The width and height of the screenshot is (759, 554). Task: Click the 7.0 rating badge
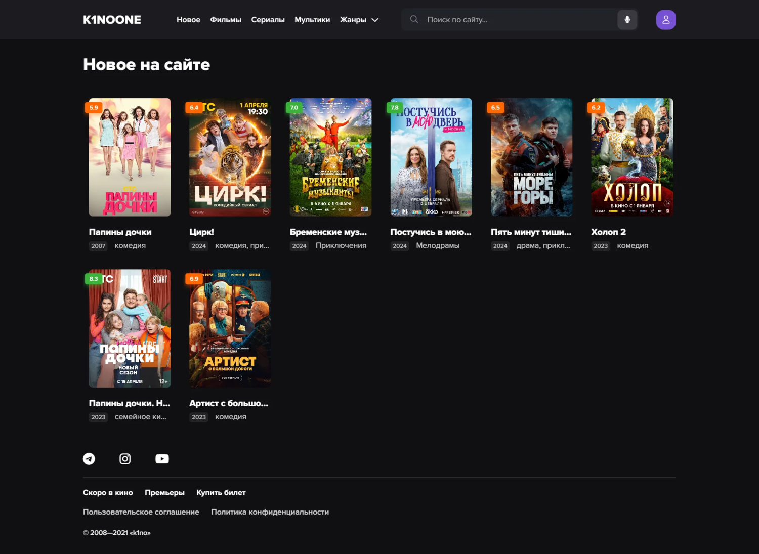pos(294,107)
